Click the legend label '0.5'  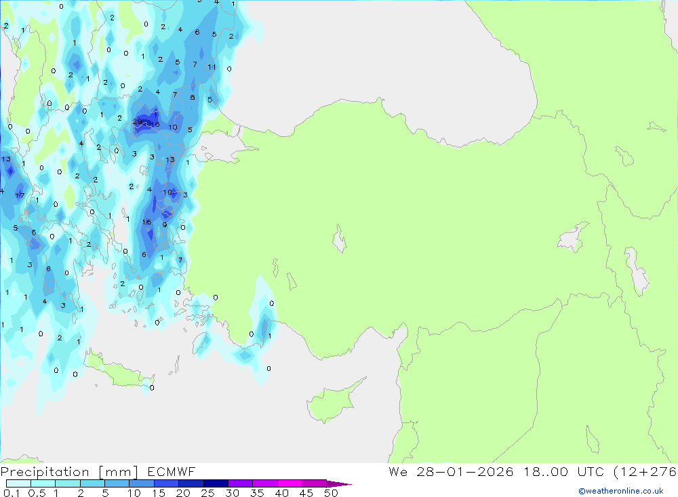coord(37,493)
